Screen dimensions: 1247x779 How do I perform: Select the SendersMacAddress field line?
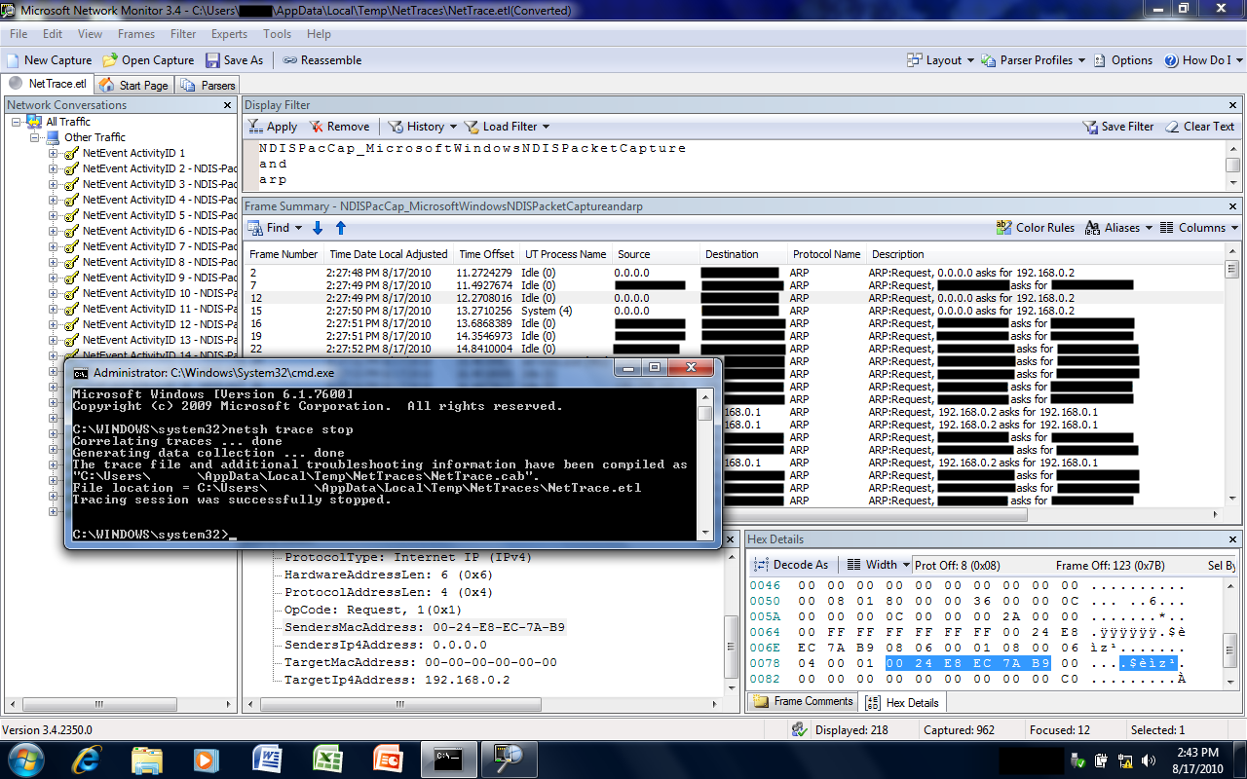click(424, 627)
